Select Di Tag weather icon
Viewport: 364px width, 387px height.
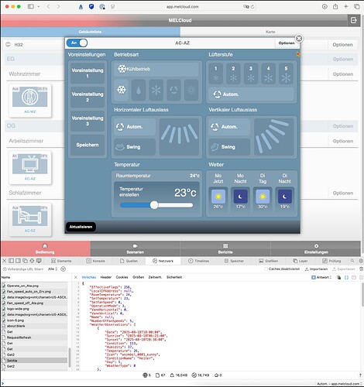[263, 197]
